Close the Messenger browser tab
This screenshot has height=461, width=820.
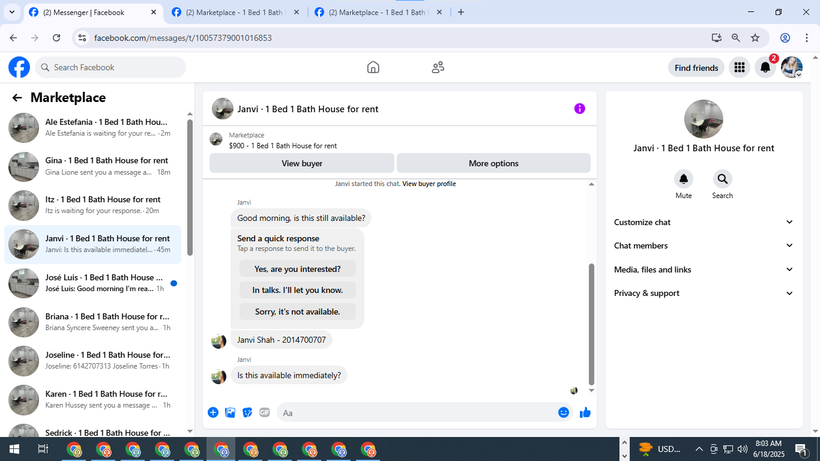coord(154,12)
